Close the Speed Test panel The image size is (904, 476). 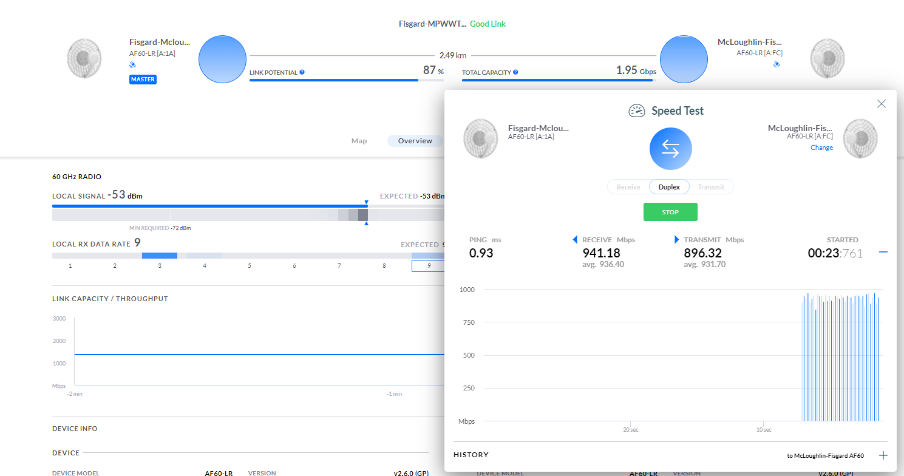coord(882,104)
